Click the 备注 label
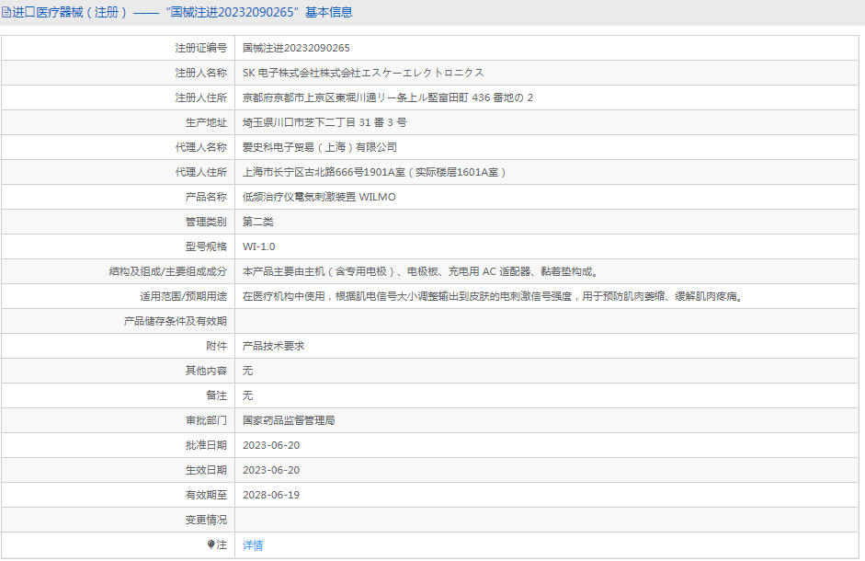865x561 pixels. pos(216,395)
